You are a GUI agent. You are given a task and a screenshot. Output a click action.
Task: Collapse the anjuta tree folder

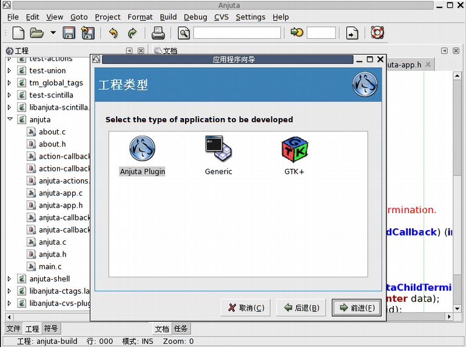pos(10,120)
